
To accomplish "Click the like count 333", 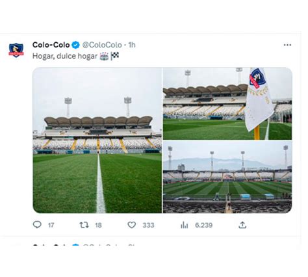I will click(x=148, y=225).
